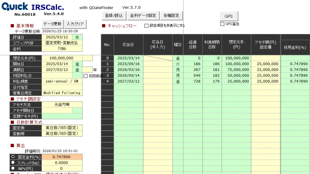Click the empty 日付指定 field
This screenshot has width=310, height=174.
point(62,87)
